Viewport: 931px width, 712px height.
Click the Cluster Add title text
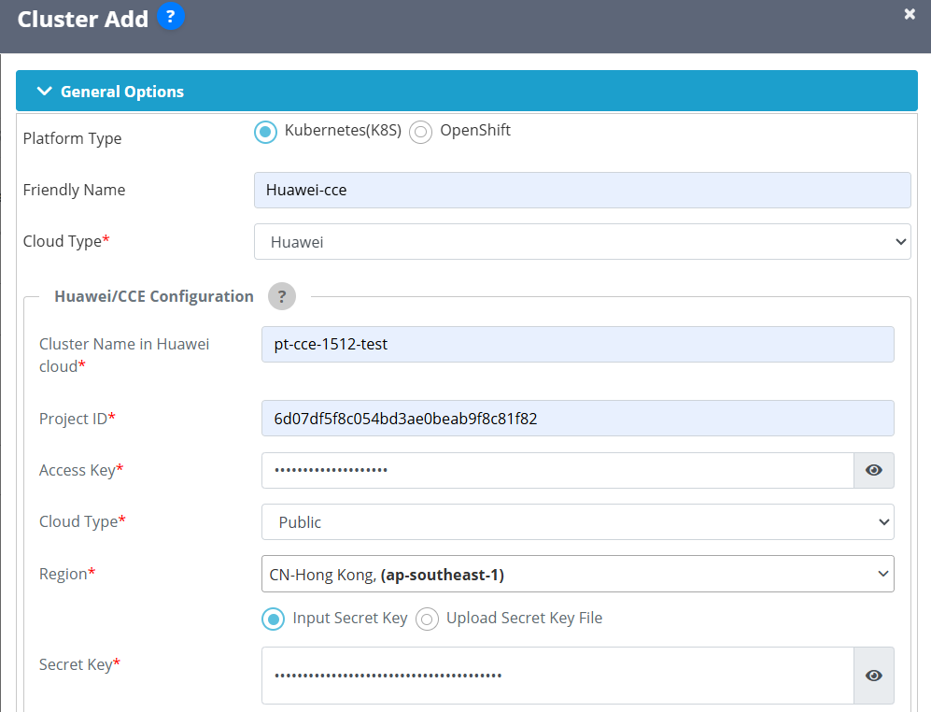tap(82, 19)
